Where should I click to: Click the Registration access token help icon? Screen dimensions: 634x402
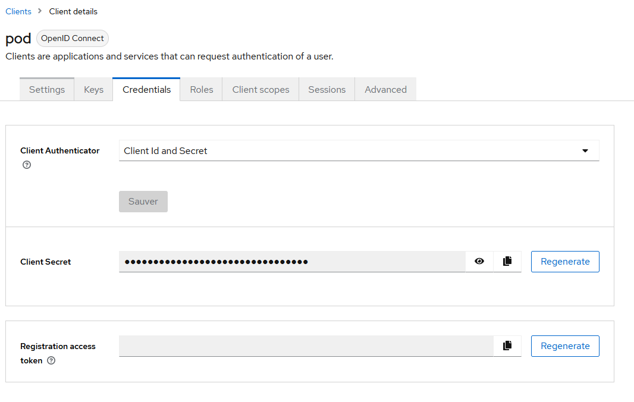(51, 360)
